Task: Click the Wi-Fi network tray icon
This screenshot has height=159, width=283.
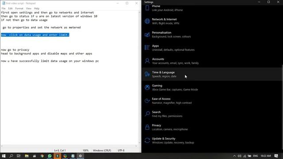Action: (245, 156)
